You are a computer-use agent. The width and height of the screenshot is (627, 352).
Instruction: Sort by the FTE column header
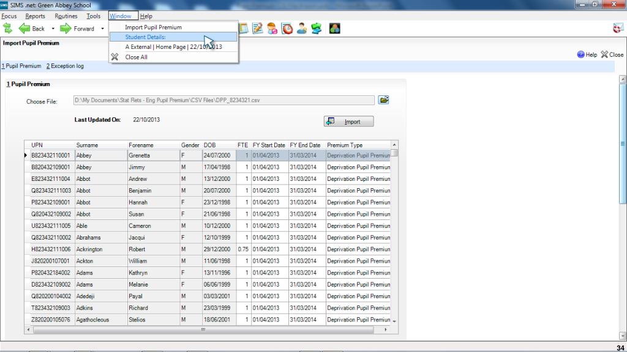[x=243, y=145]
